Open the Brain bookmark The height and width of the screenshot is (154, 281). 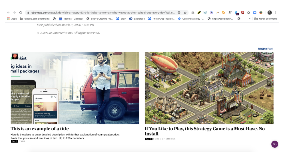pyautogui.click(x=121, y=19)
